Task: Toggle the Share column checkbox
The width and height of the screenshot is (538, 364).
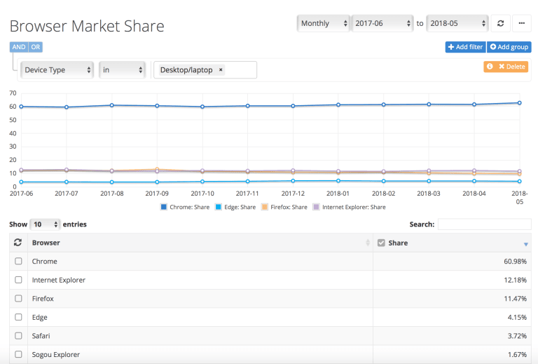Action: point(381,243)
